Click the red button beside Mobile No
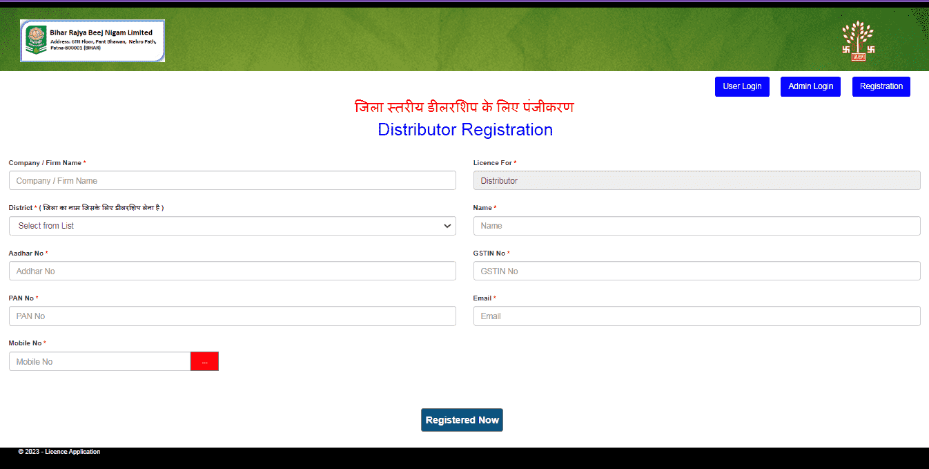Screen dimensions: 929x469 click(x=204, y=361)
